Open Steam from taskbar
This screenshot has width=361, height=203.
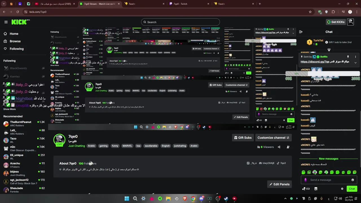pos(226,198)
